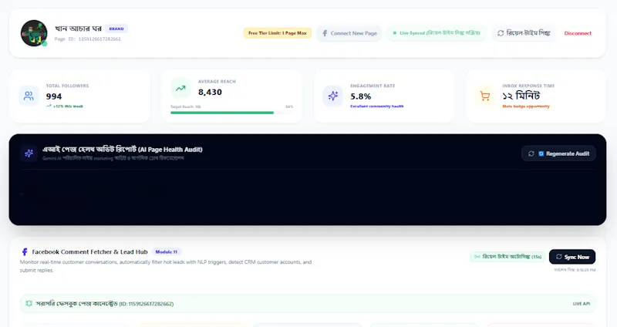Screen dimensions: 617x327
Task: Click the Module 11 badge
Action: (166, 252)
